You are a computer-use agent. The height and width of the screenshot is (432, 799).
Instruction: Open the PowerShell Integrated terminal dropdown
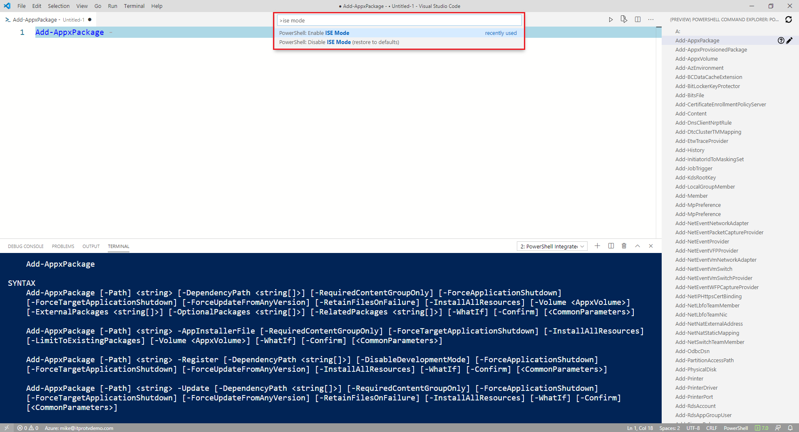click(552, 246)
